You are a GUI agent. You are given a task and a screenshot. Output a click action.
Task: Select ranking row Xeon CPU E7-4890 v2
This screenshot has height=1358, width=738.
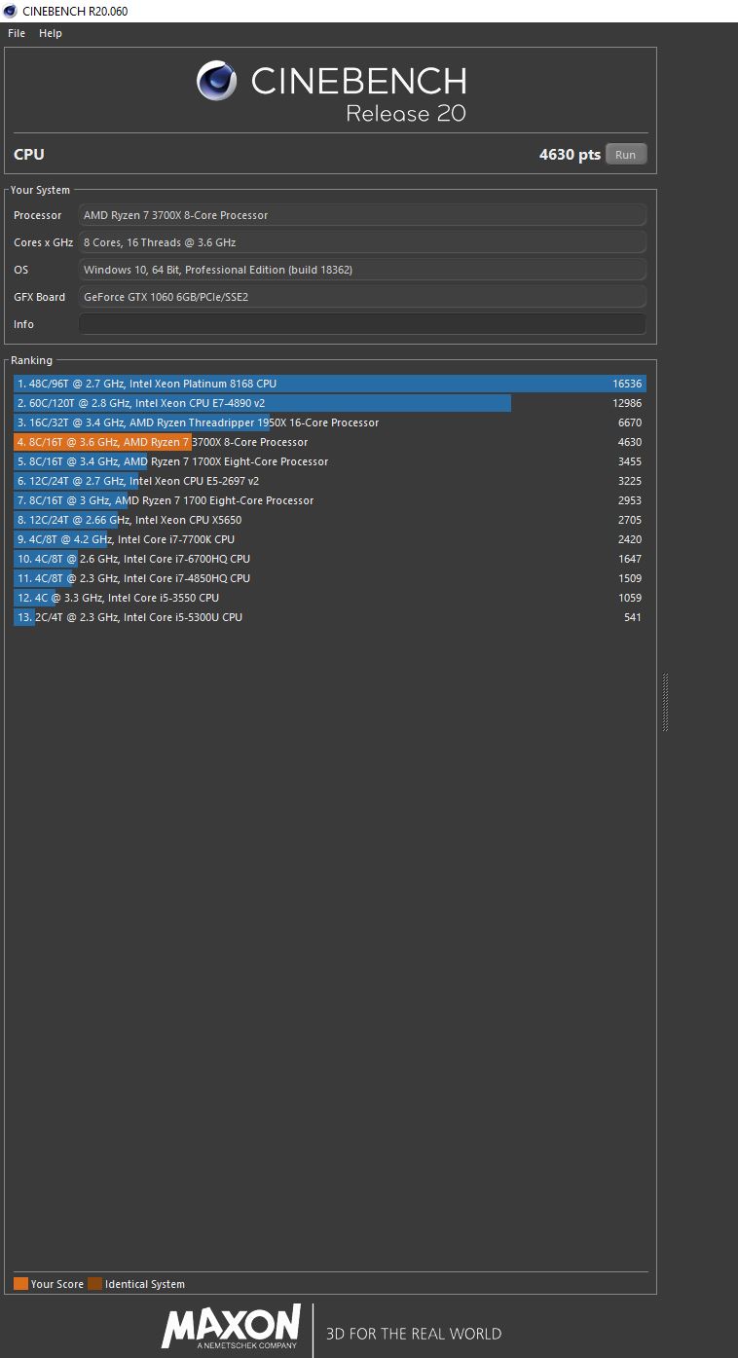click(x=330, y=403)
